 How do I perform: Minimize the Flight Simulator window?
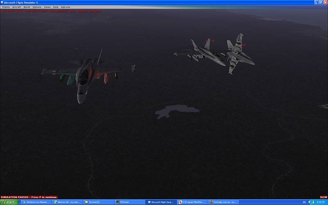(316, 2)
